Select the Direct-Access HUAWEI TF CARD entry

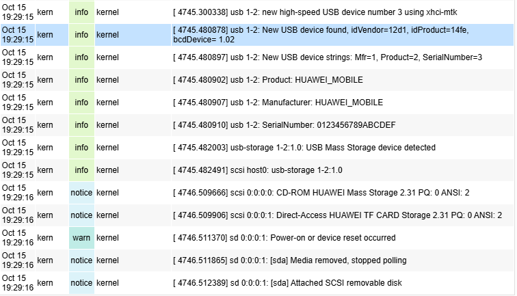click(338, 215)
